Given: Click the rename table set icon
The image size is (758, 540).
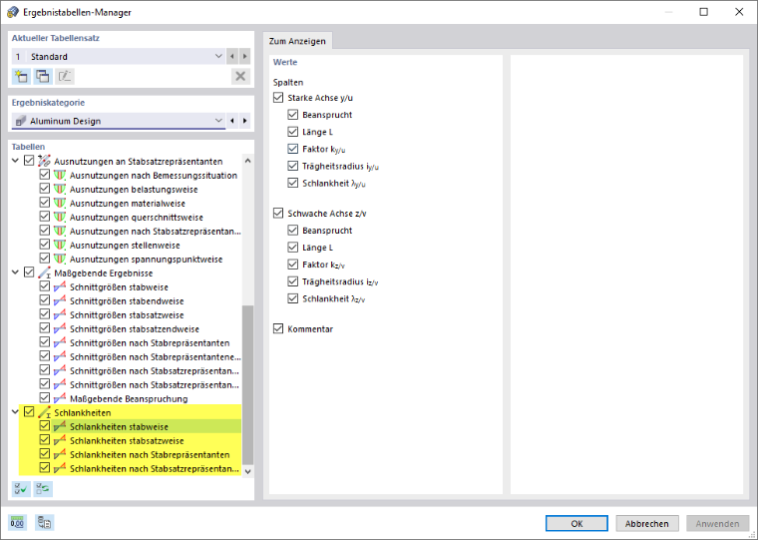Looking at the screenshot, I should point(64,77).
